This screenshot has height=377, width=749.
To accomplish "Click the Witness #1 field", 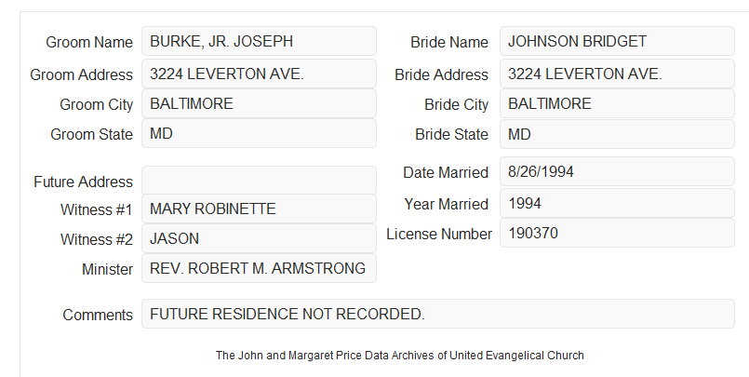I will tap(259, 209).
